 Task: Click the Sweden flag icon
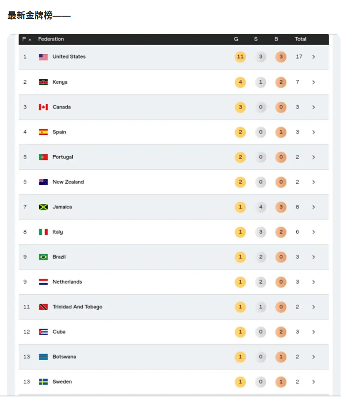coord(43,382)
